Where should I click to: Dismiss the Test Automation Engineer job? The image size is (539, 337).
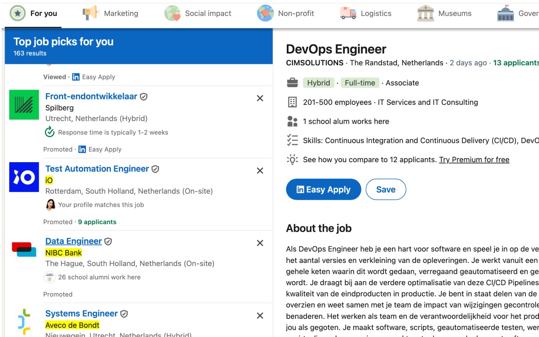(x=260, y=171)
